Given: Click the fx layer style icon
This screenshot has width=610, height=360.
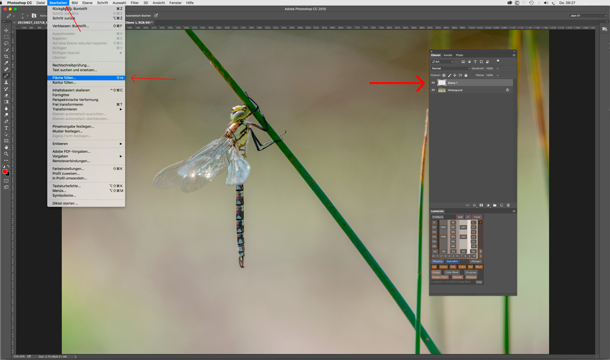Looking at the screenshot, I should click(474, 206).
